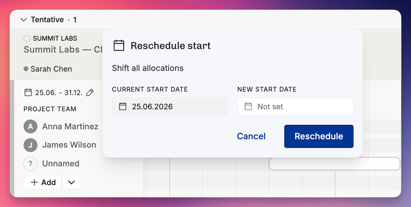
Task: Click the pencil edit icon beside dates
Action: coord(90,93)
